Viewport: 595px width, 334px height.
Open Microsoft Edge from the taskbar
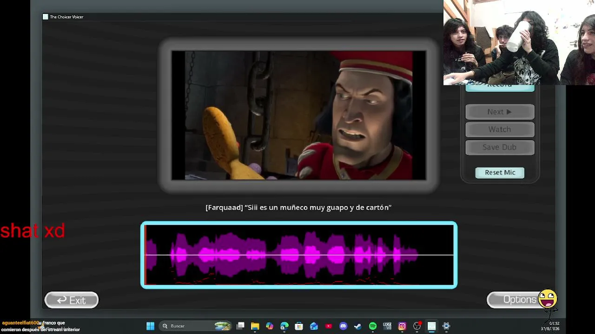click(284, 326)
